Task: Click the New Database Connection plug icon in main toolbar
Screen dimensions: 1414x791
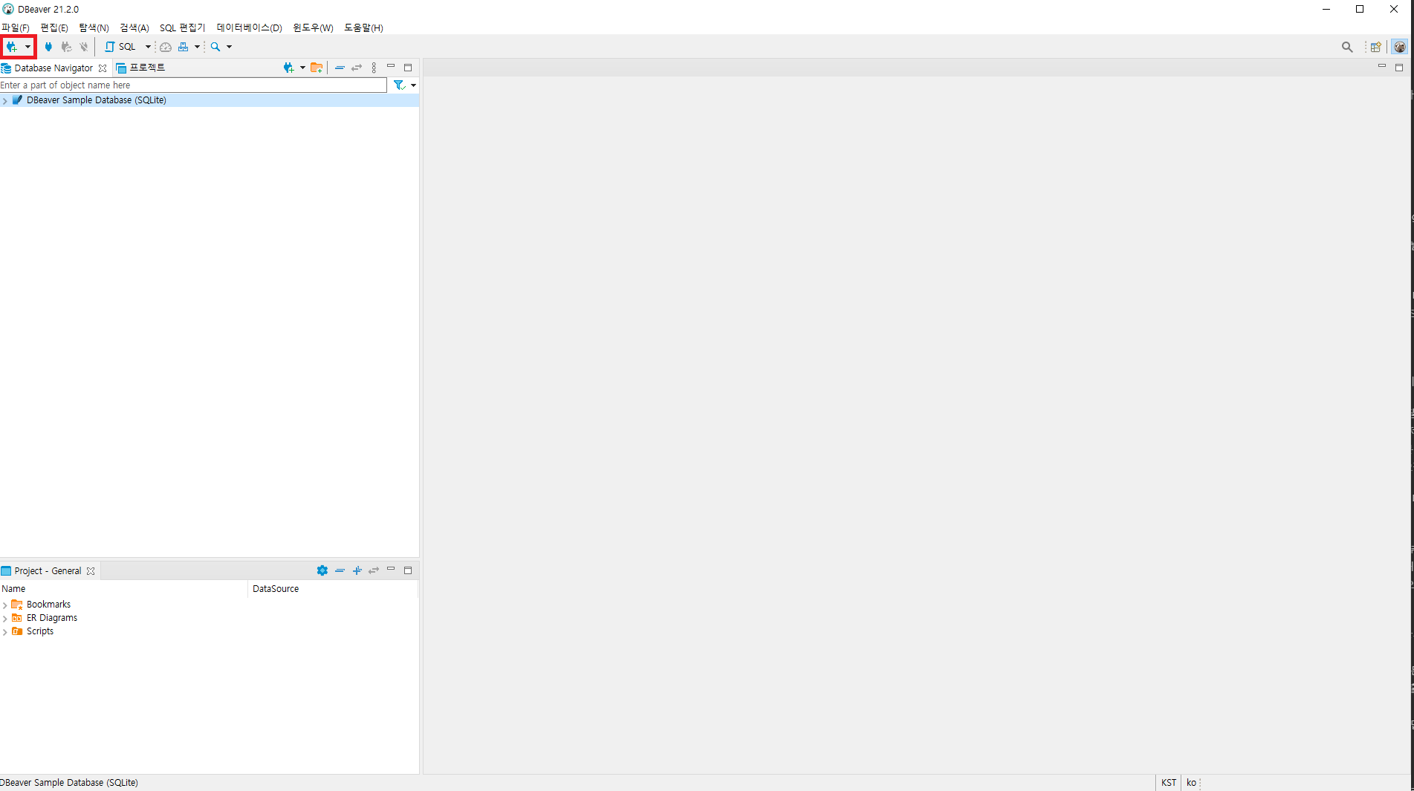Action: 12,47
